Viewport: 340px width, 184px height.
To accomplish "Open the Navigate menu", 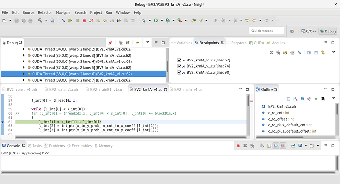I will click(63, 13).
